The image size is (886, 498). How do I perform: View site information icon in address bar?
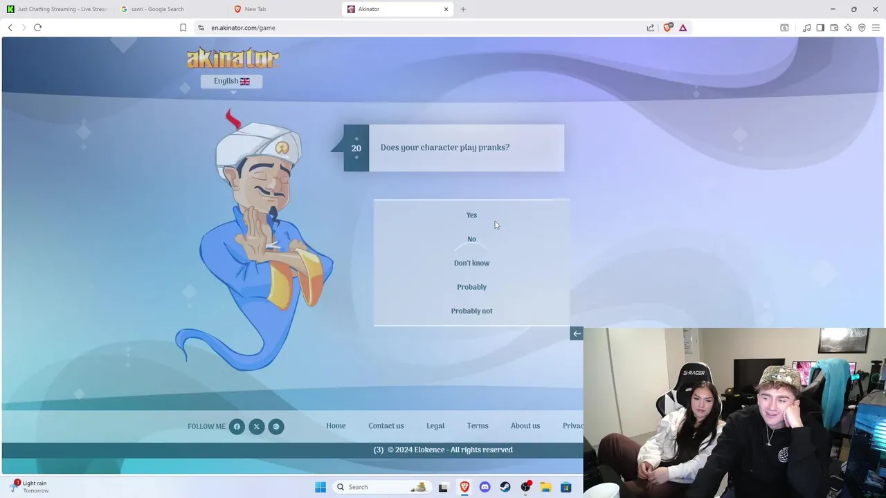click(x=201, y=28)
